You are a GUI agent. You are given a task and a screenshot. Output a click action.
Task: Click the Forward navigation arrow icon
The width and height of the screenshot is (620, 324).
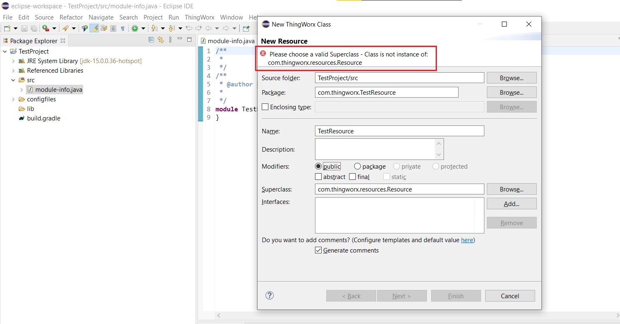[x=226, y=28]
